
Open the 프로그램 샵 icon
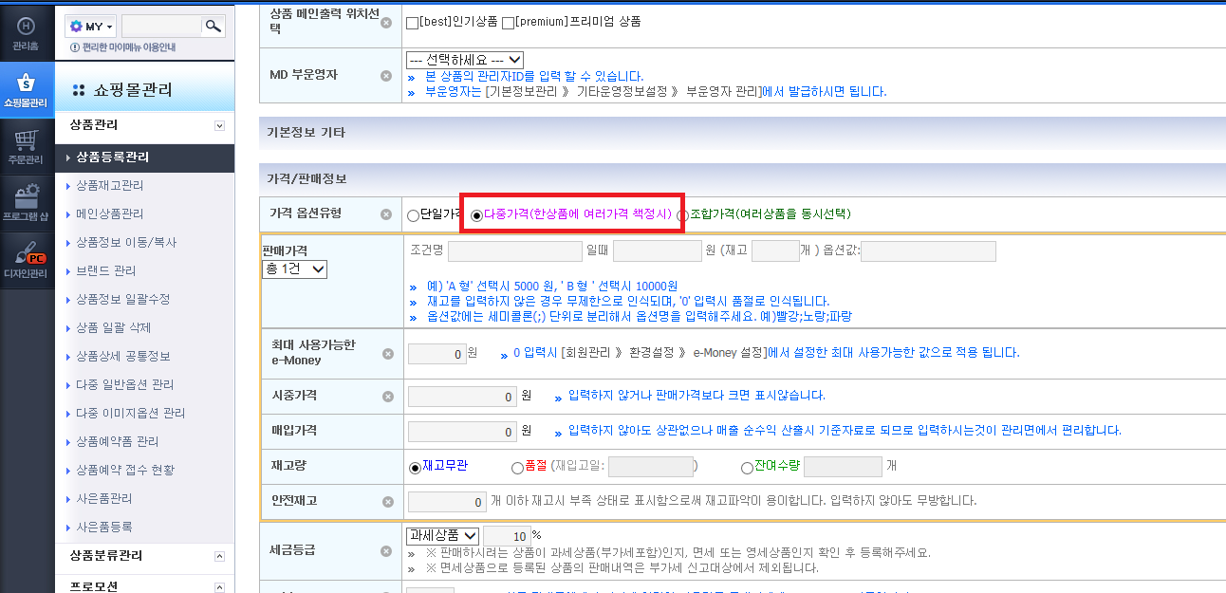pos(27,203)
